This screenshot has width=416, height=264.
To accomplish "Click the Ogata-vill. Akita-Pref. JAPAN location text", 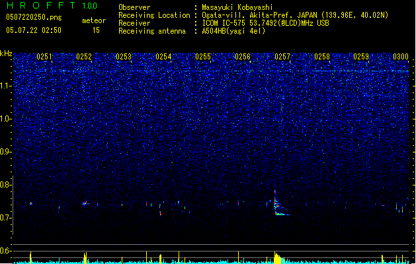I will [x=295, y=15].
